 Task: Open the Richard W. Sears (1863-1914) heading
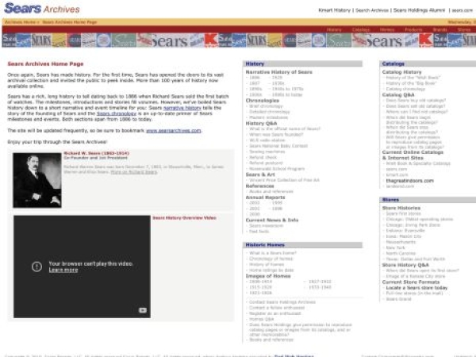(97, 153)
